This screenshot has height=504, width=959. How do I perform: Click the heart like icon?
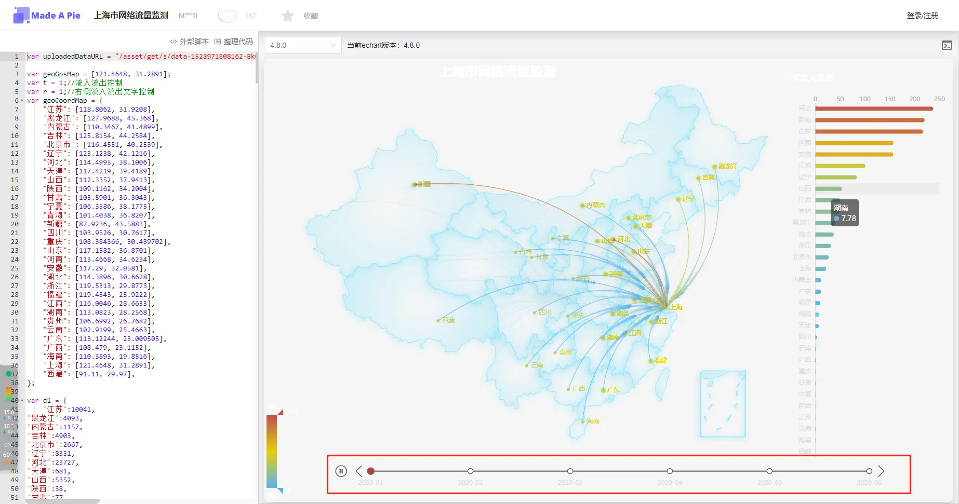227,16
